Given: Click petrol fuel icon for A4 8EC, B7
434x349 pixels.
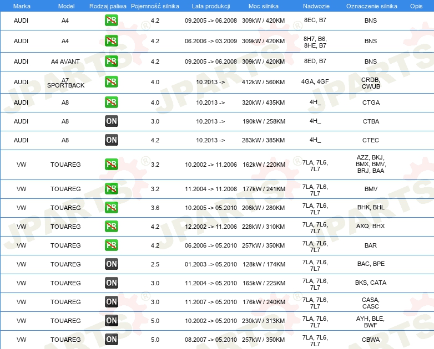Looking at the screenshot, I should 111,20.
